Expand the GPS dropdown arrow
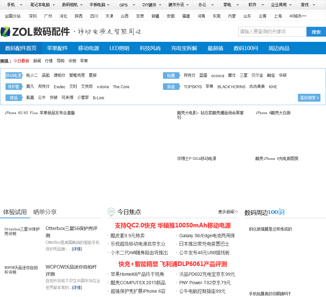 pos(134,5)
